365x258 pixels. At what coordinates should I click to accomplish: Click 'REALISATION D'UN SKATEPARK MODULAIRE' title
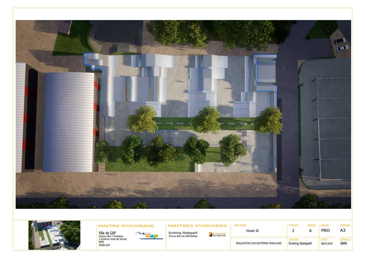coord(259,243)
